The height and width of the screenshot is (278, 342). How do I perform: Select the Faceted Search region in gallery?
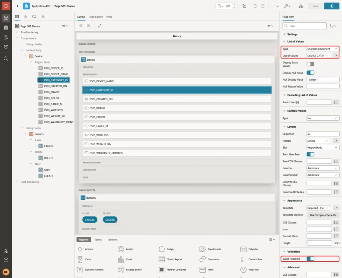coord(130,270)
